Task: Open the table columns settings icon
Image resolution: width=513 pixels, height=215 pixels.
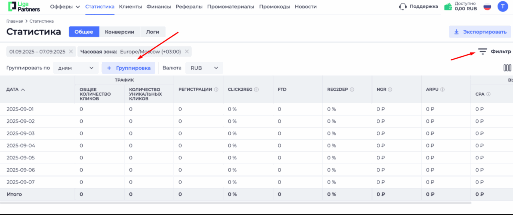Action: (507, 68)
